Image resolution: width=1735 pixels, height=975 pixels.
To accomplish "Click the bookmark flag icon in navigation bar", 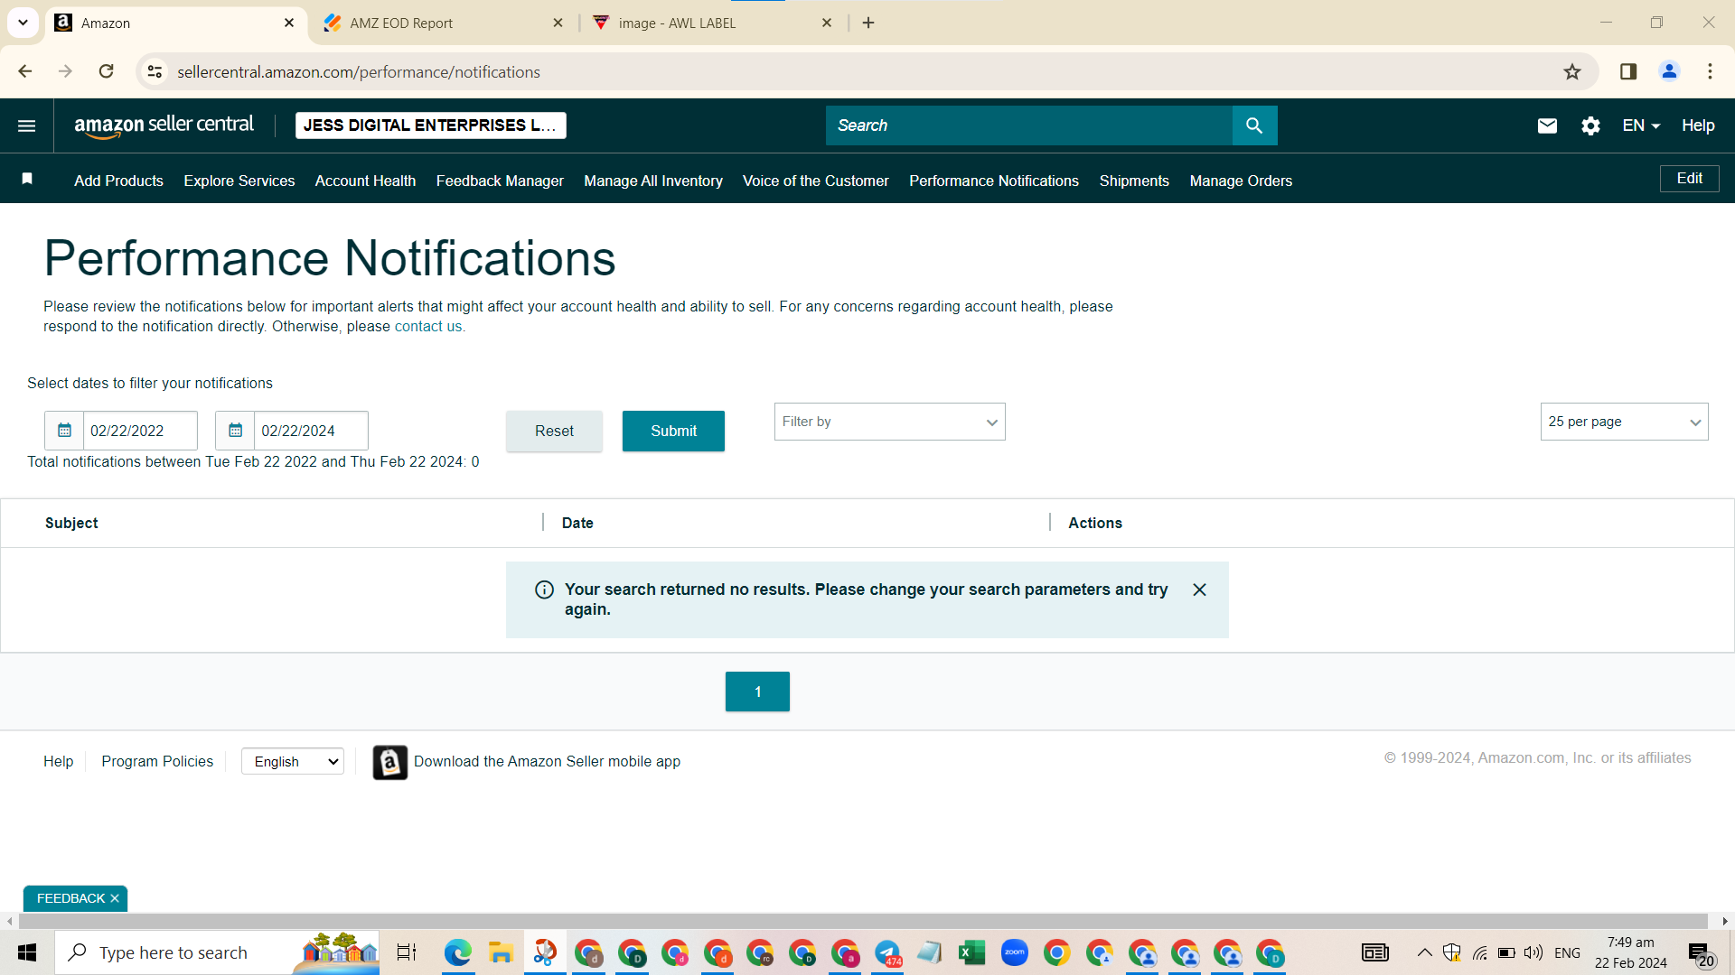I will [27, 179].
